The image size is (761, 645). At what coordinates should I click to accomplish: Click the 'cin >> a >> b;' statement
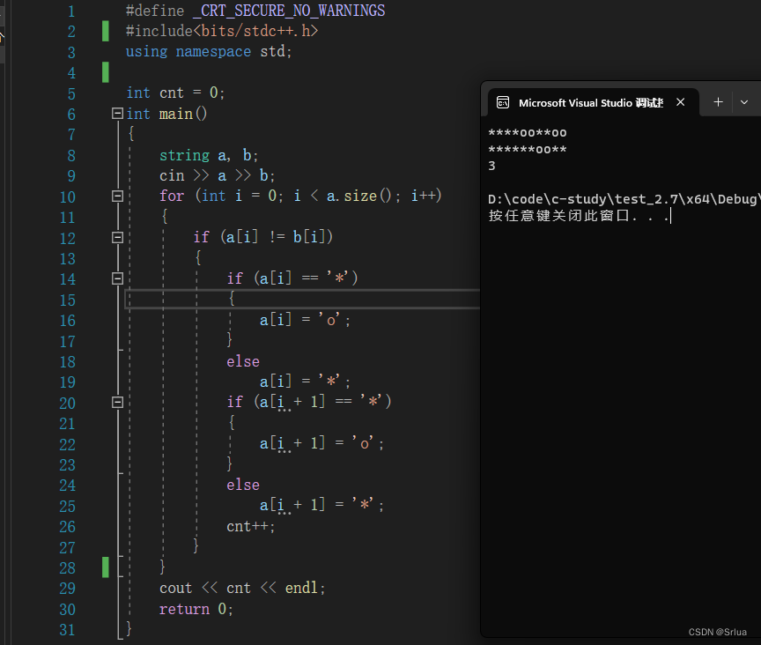tap(217, 175)
